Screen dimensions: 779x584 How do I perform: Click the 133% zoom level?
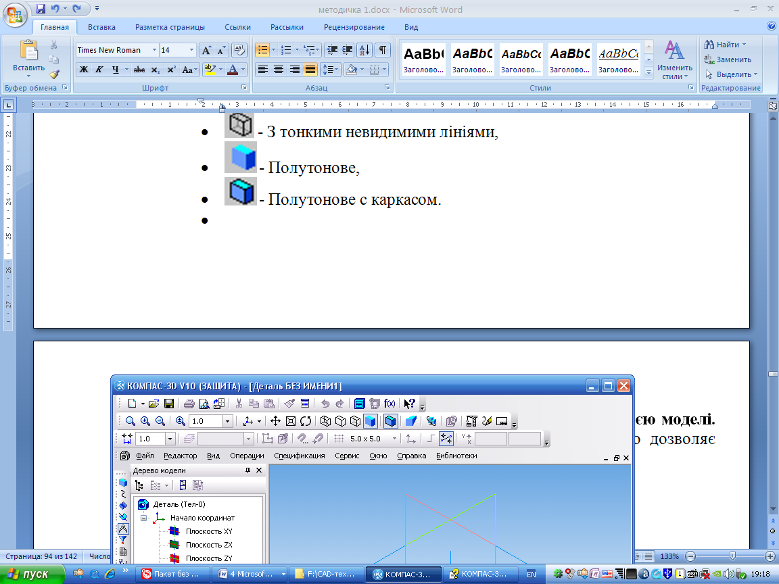click(669, 556)
